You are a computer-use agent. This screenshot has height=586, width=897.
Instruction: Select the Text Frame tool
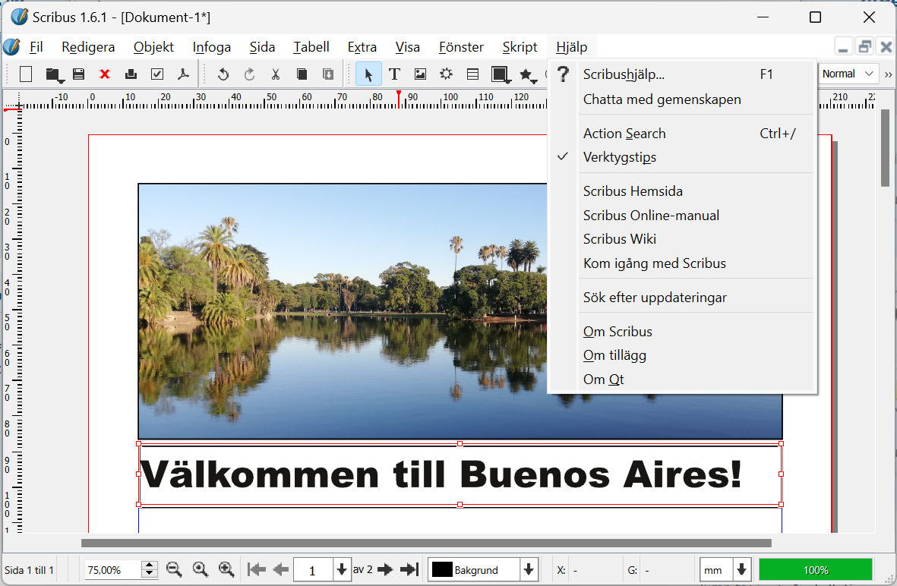394,74
